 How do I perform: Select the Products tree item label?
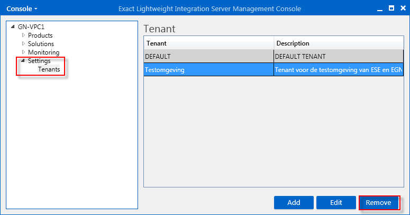[x=40, y=35]
